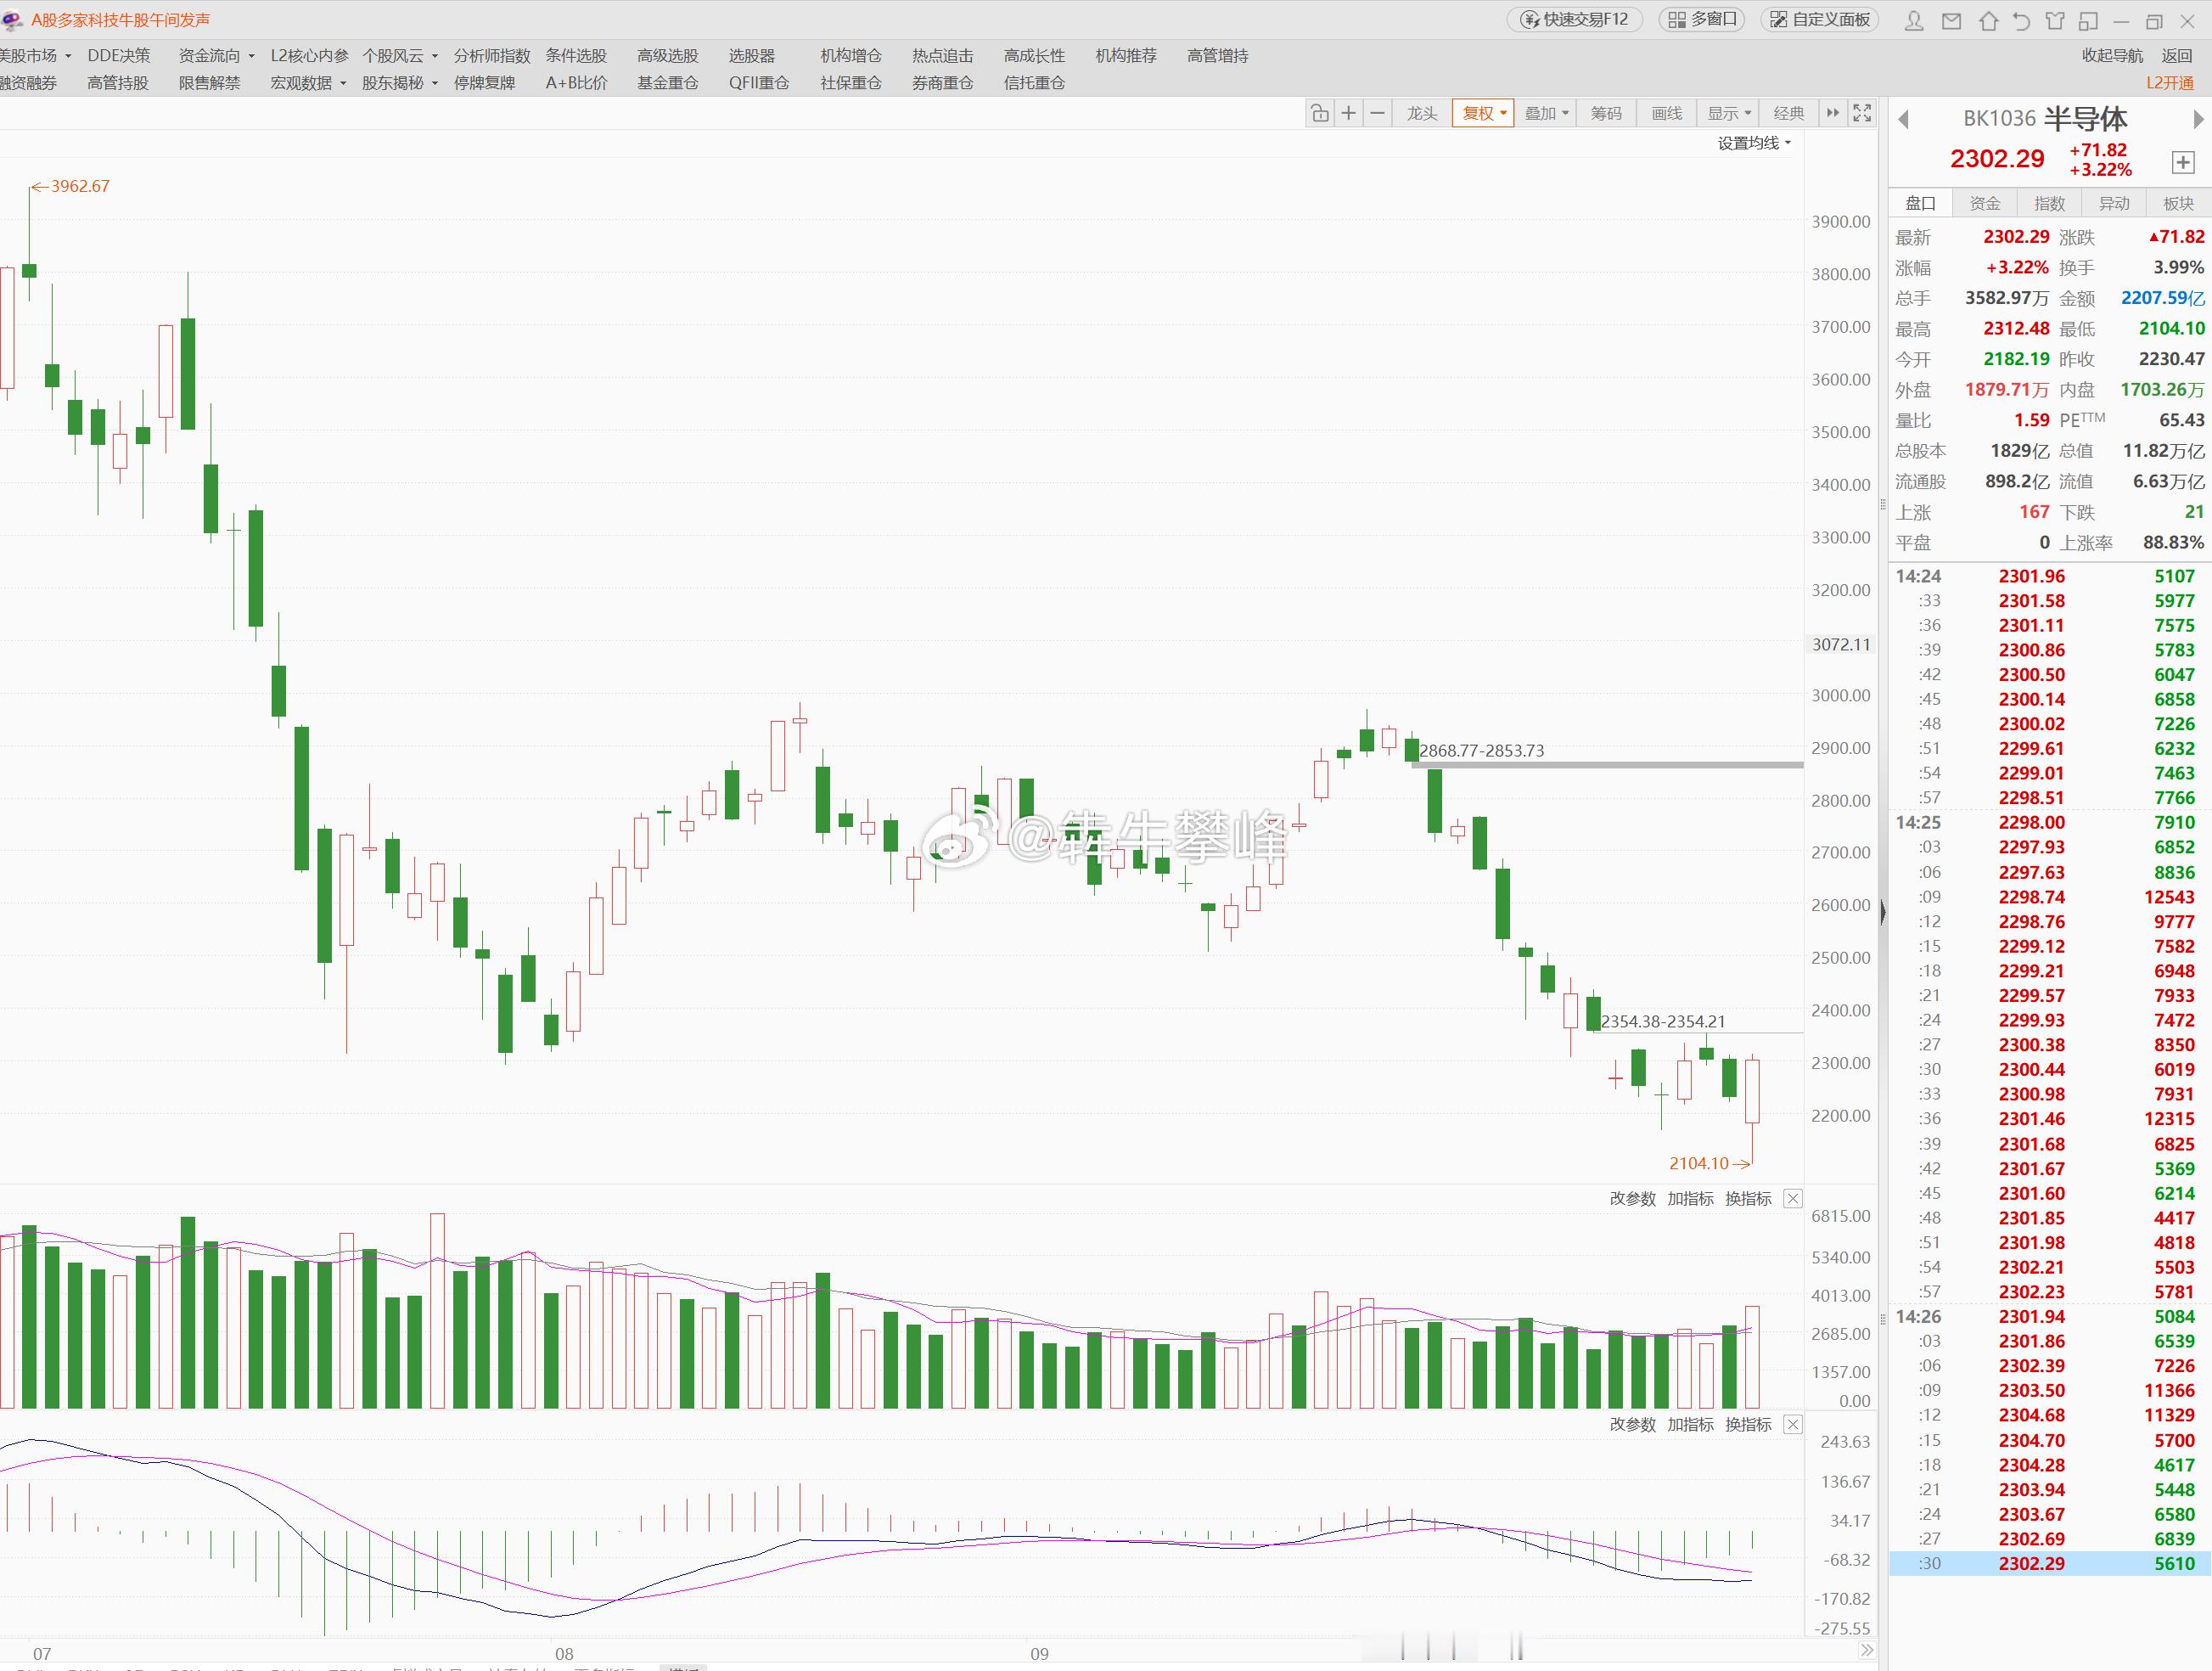Open the 复权 dropdown

click(1483, 113)
